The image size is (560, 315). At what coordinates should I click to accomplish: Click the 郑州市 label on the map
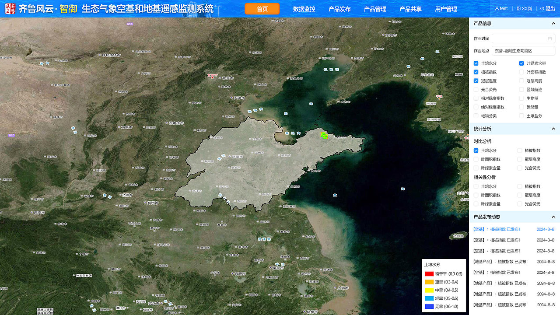[x=152, y=203]
